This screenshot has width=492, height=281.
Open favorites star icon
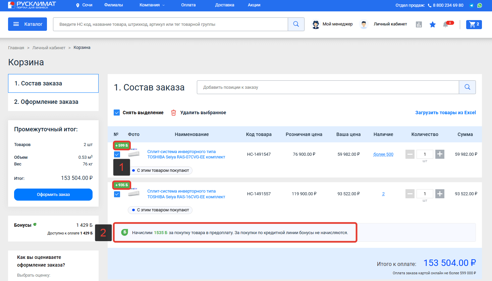pyautogui.click(x=433, y=24)
